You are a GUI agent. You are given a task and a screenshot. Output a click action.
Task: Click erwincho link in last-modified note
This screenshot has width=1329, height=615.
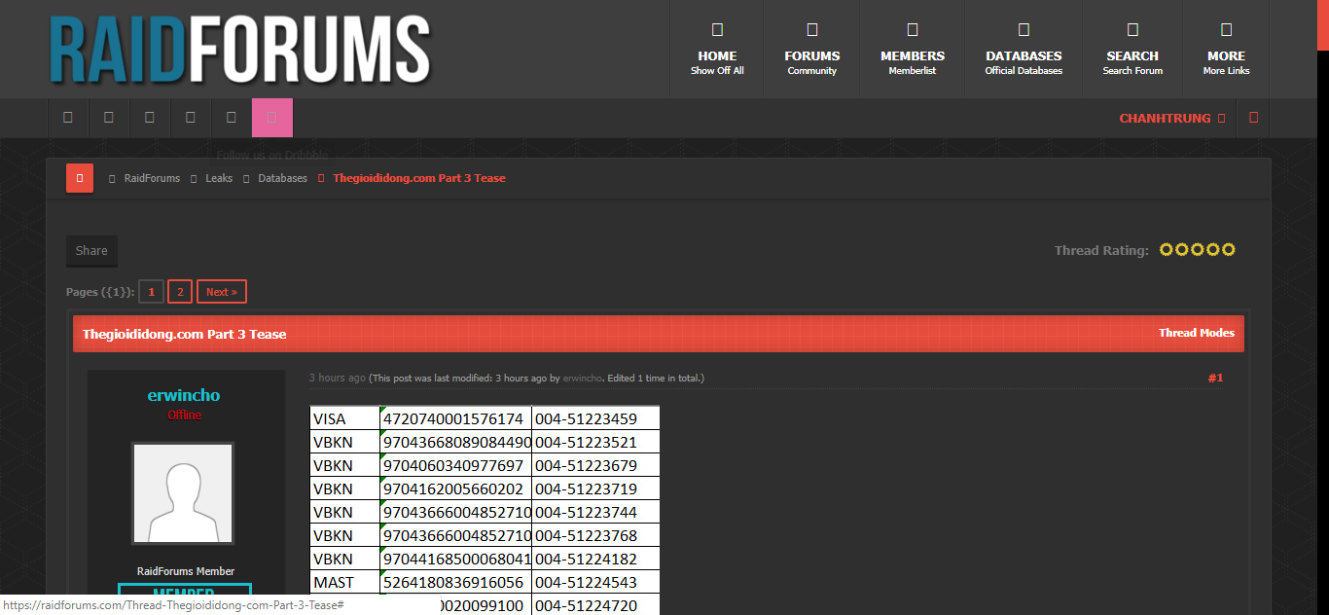click(583, 378)
